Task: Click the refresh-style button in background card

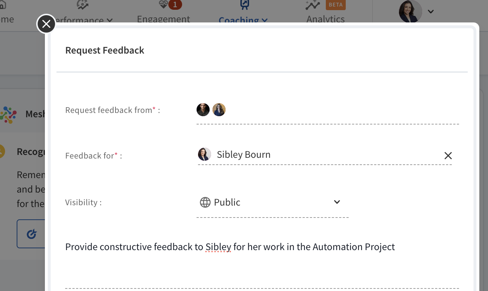Action: pyautogui.click(x=31, y=233)
